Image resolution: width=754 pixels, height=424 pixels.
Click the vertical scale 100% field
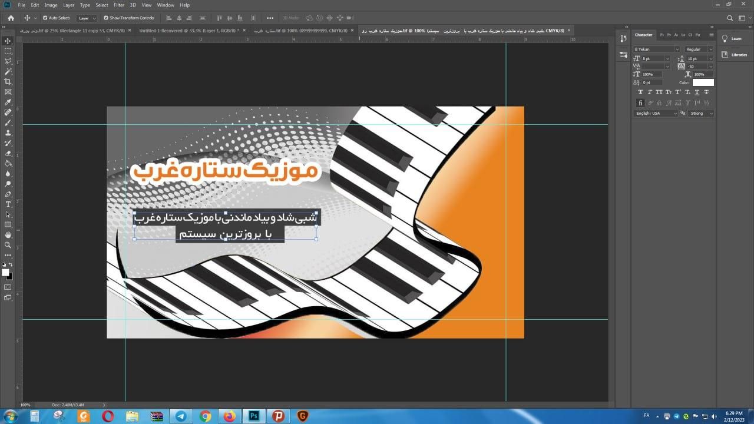(x=652, y=74)
